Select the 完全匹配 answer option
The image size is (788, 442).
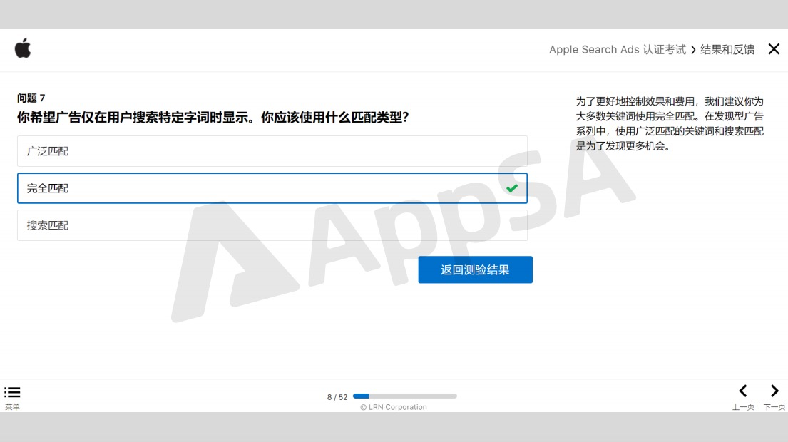pyautogui.click(x=272, y=188)
